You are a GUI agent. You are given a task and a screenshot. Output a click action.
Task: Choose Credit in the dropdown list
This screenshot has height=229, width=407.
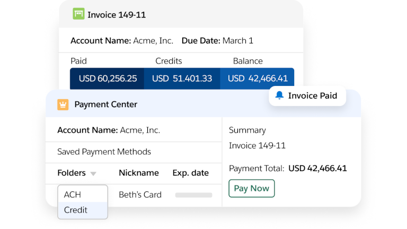click(x=76, y=210)
